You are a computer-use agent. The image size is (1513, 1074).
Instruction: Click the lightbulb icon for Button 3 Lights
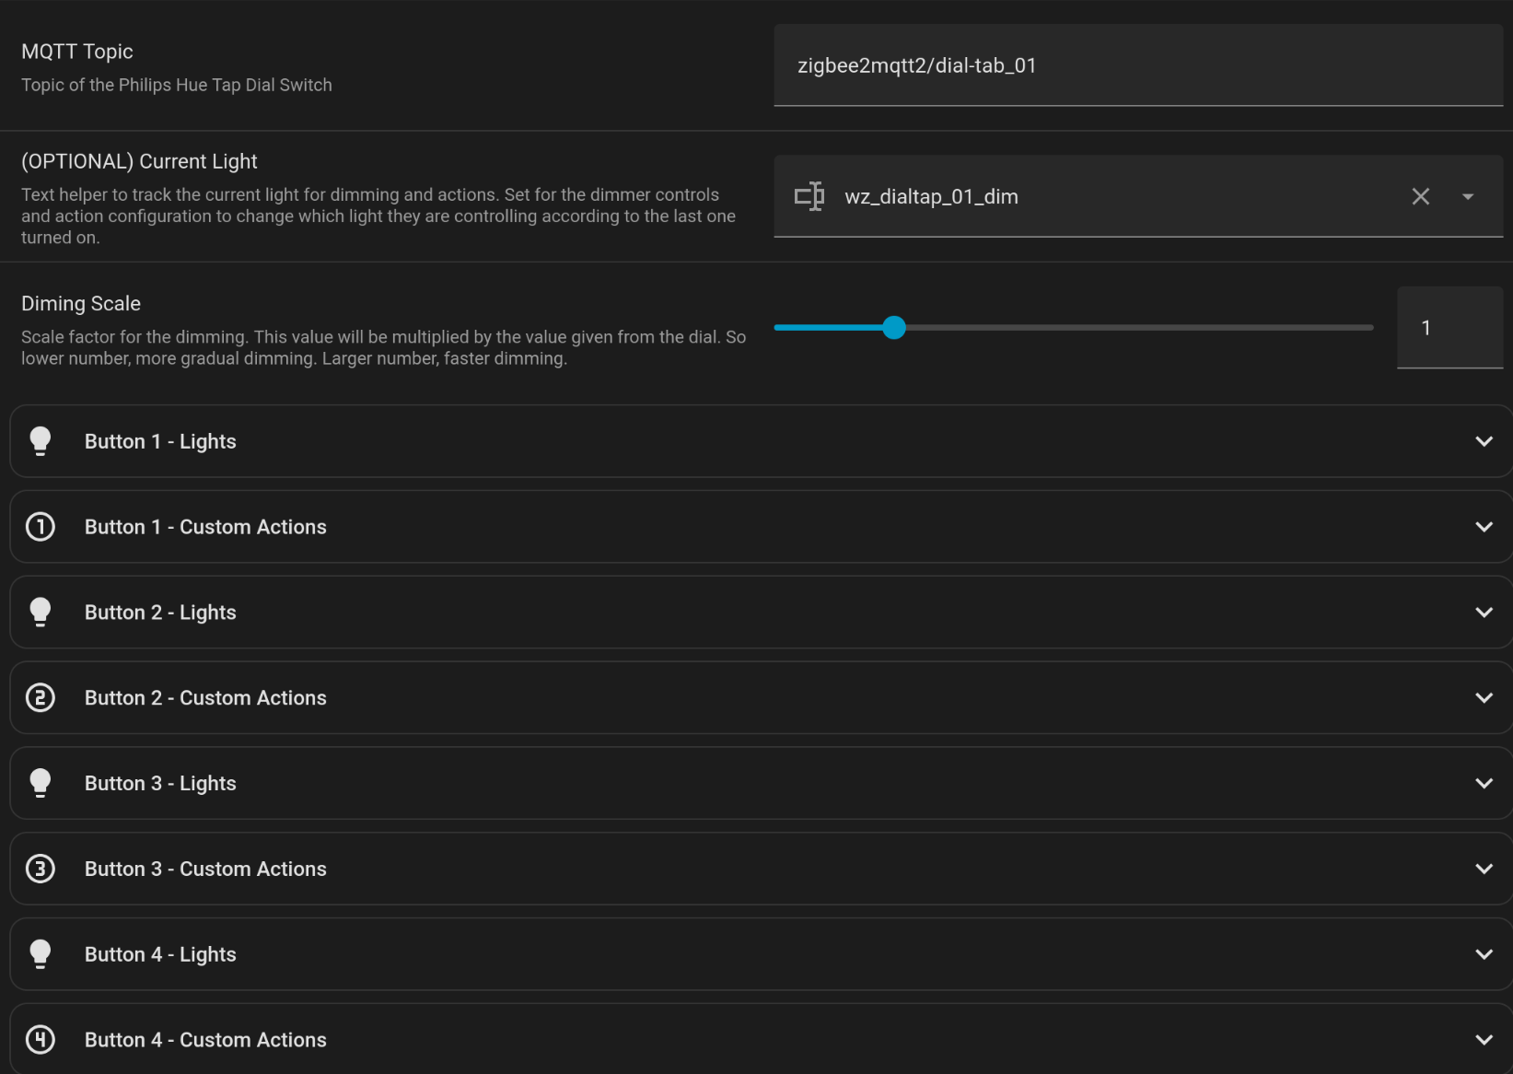40,783
